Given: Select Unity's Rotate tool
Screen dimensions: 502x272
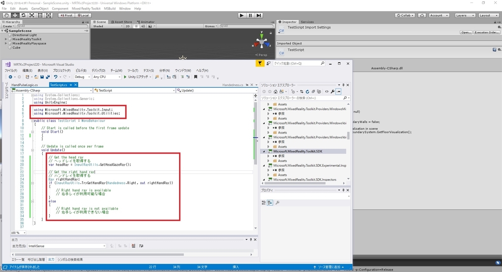Looking at the screenshot, I should click(x=23, y=15).
